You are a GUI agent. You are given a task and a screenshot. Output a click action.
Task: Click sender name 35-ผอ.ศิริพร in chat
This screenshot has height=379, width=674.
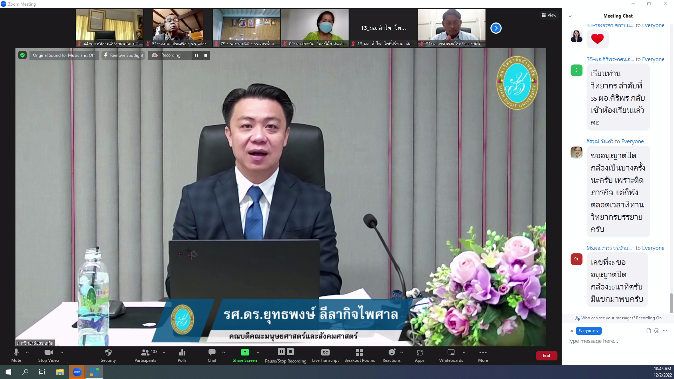tap(610, 59)
